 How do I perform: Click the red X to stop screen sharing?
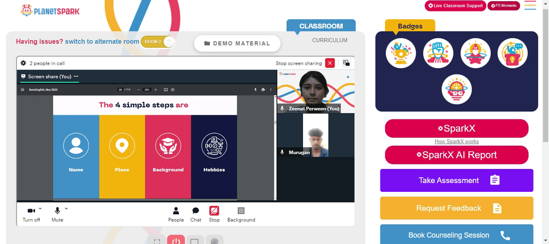click(x=330, y=63)
